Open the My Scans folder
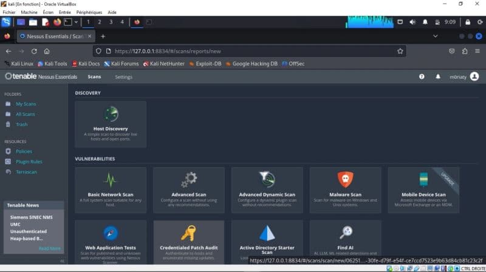 point(26,104)
